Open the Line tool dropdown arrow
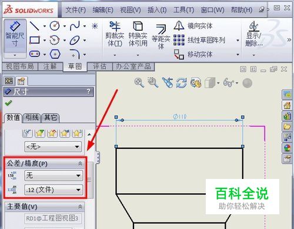This screenshot has height=229, width=294. point(45,26)
